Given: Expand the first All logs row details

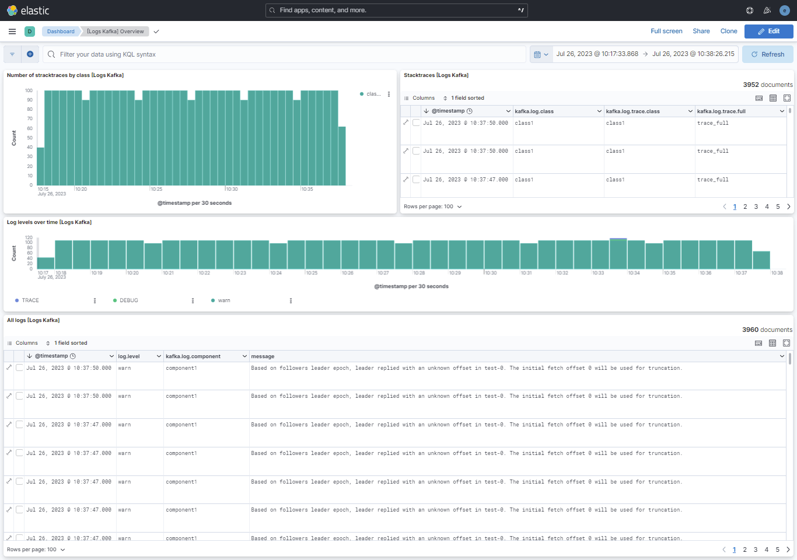Looking at the screenshot, I should [9, 367].
